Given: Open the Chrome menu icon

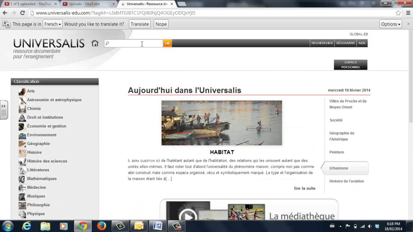Looking at the screenshot, I should tap(408, 13).
